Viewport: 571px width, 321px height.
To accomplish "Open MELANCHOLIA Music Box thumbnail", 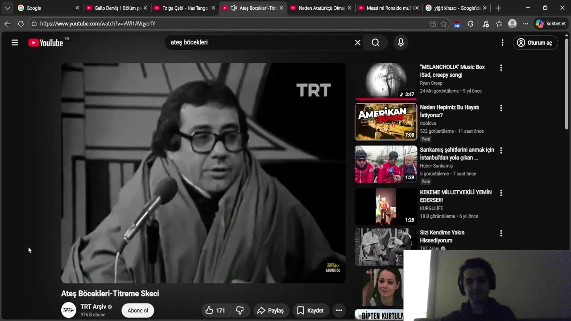I will (x=386, y=81).
